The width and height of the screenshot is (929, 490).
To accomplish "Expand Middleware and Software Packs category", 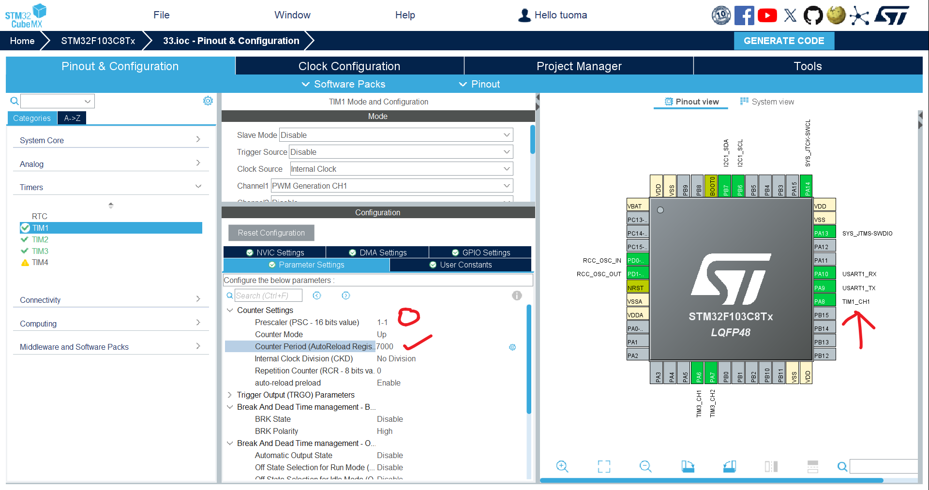I will point(111,346).
